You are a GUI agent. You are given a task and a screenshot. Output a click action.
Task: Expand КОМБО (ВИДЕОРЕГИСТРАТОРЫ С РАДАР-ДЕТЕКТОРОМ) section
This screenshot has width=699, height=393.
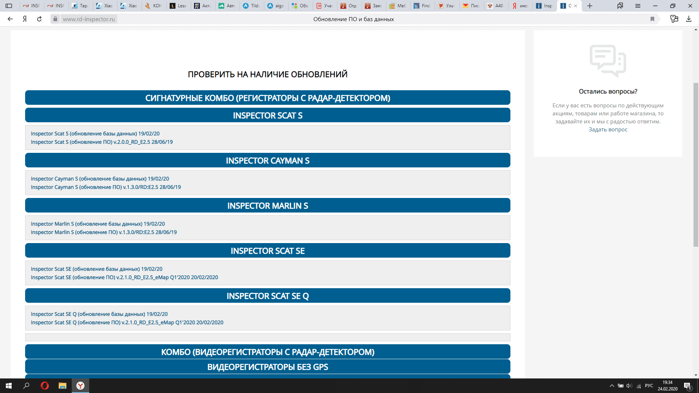coord(268,352)
